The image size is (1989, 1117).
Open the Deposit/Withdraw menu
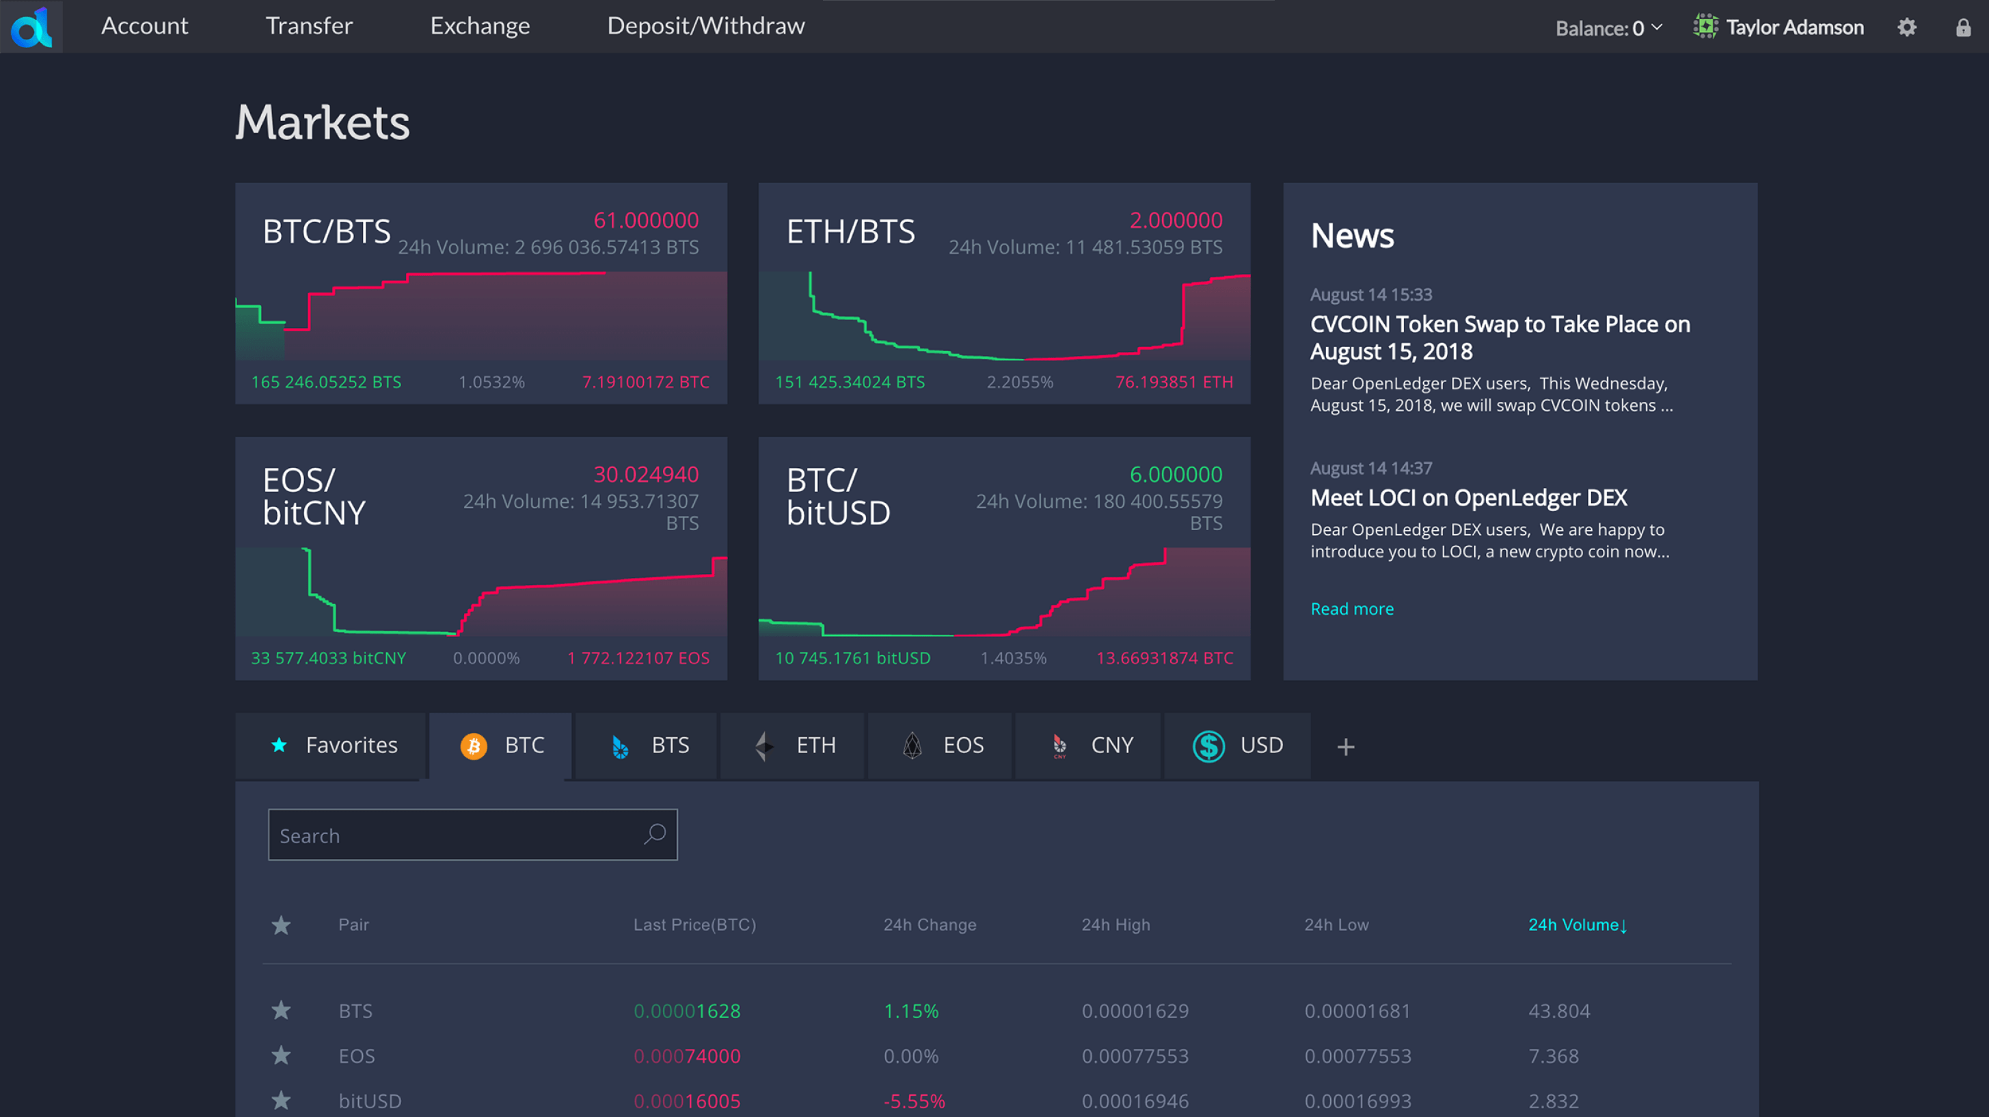706,25
